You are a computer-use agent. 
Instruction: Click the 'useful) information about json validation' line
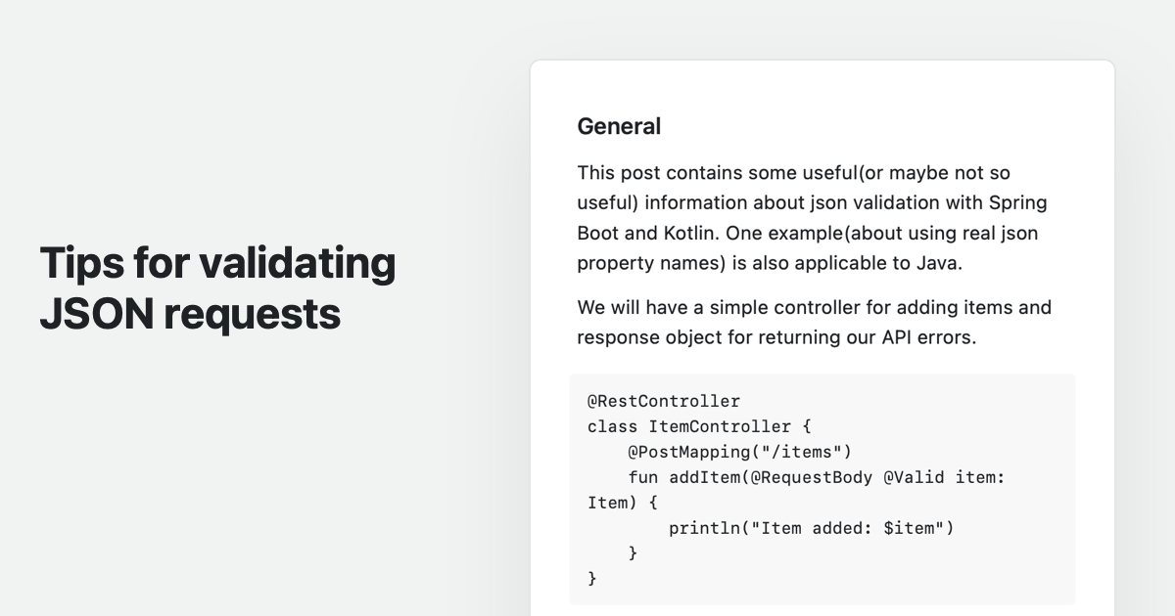[x=812, y=202]
